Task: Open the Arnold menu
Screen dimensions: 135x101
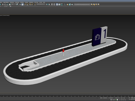Action: (x=40, y=2)
